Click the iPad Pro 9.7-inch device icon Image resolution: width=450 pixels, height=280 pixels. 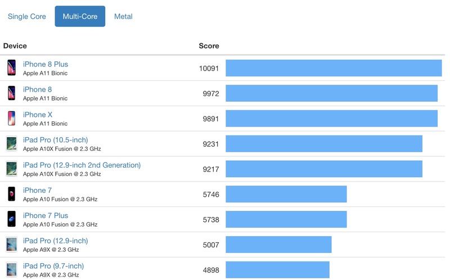(11, 270)
